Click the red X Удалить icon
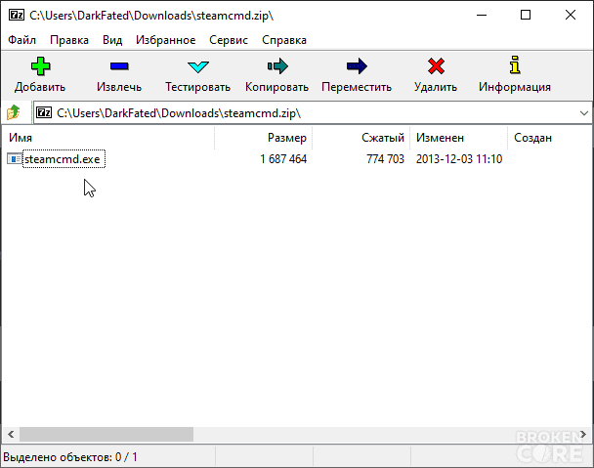The width and height of the screenshot is (594, 468). click(436, 66)
